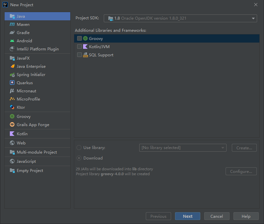Click the Spring Initializr leaf icon

[12, 75]
